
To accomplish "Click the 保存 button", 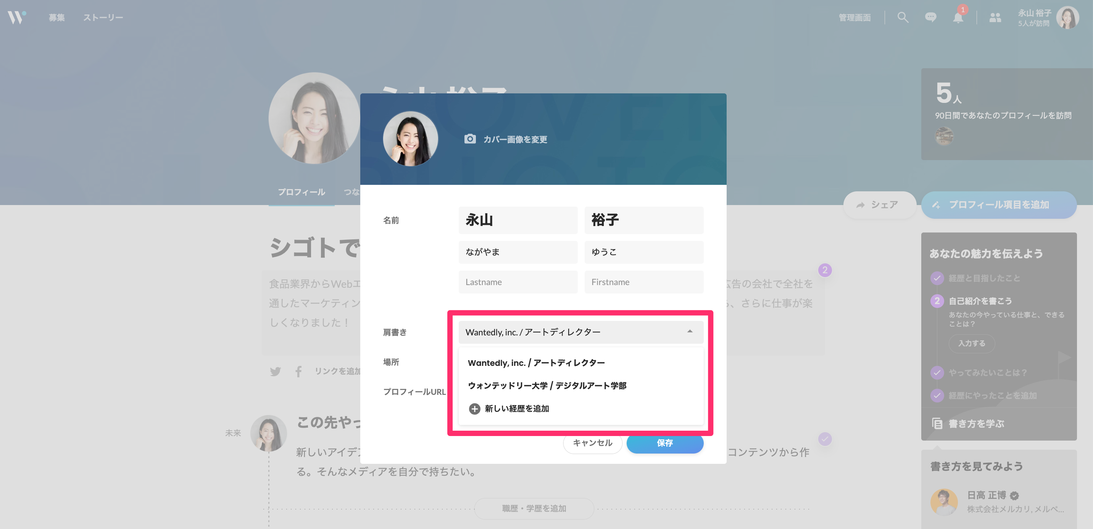I will point(665,443).
